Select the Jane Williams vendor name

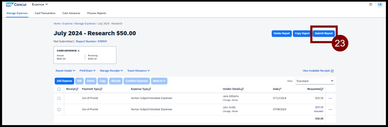[231, 96]
